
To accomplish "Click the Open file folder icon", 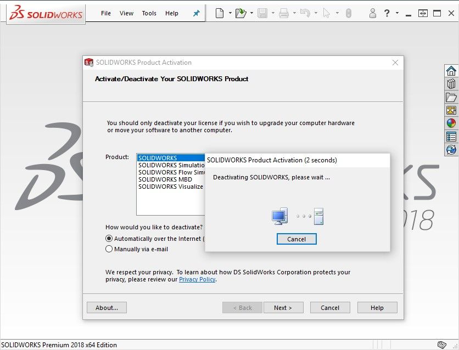I will point(240,13).
